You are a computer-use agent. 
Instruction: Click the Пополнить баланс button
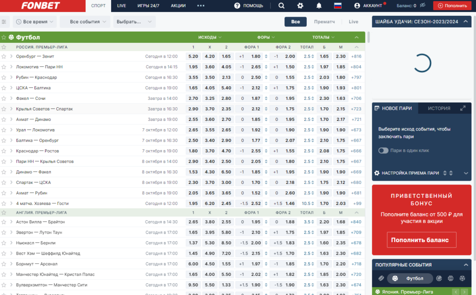pyautogui.click(x=421, y=240)
